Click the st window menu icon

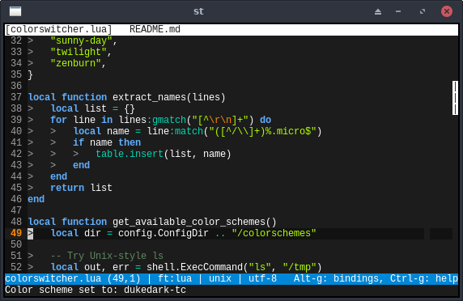pyautogui.click(x=15, y=11)
